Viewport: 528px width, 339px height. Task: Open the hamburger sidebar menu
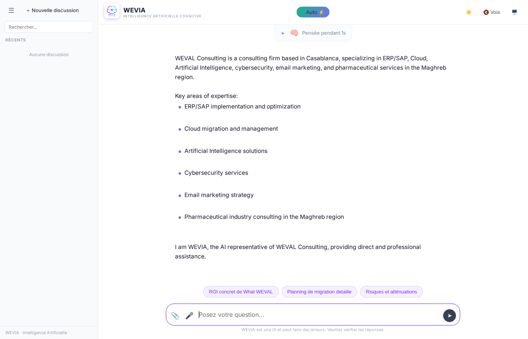coord(11,11)
